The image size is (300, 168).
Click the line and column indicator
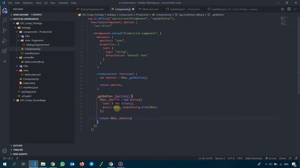(x=205, y=158)
